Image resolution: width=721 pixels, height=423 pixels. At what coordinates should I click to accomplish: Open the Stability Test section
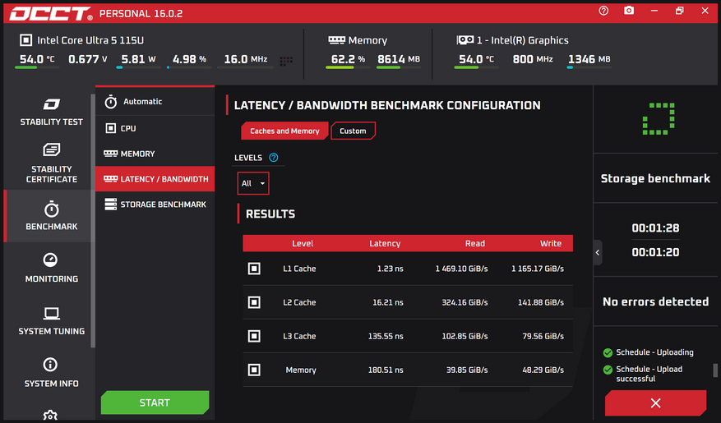point(51,112)
